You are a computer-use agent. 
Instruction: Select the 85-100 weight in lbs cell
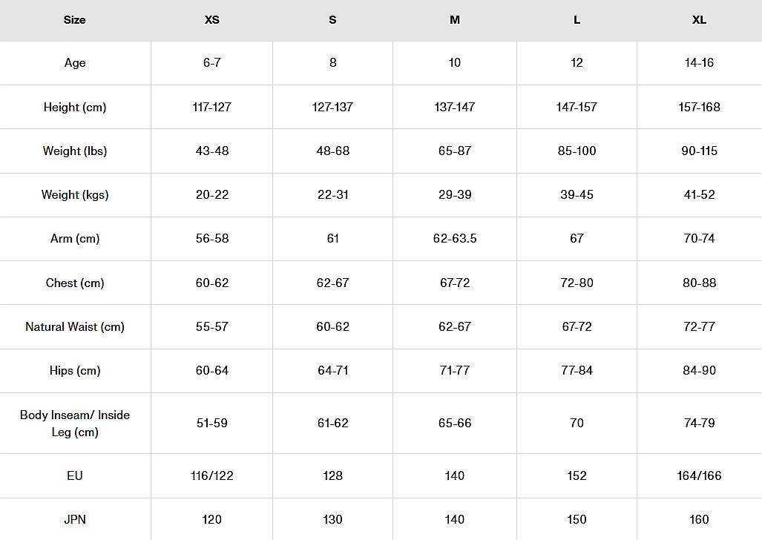[577, 151]
